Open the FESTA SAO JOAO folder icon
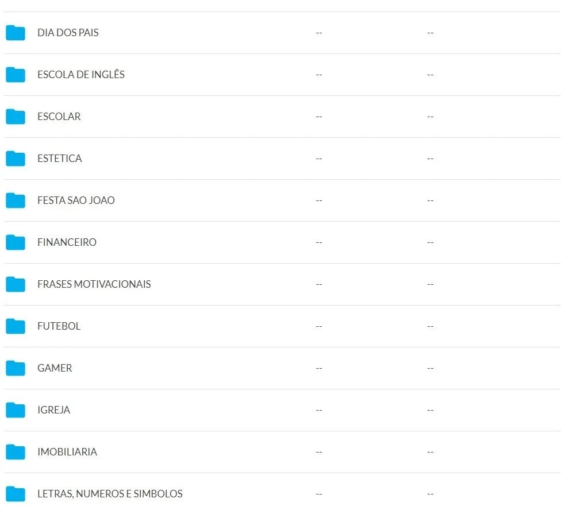This screenshot has width=565, height=514. coord(16,200)
